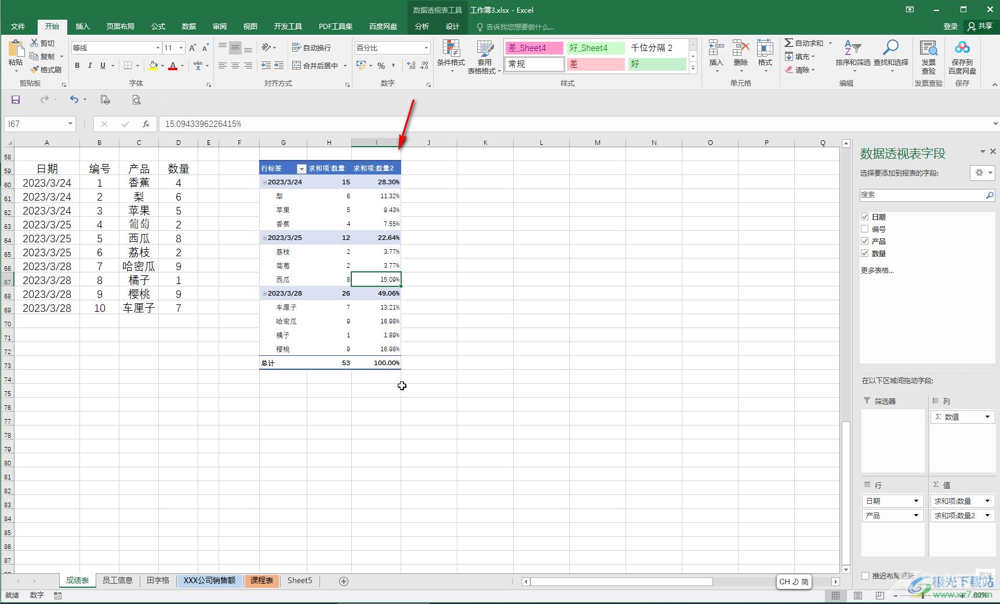This screenshot has height=604, width=1000.
Task: Increase decimal places icon
Action: tap(412, 66)
